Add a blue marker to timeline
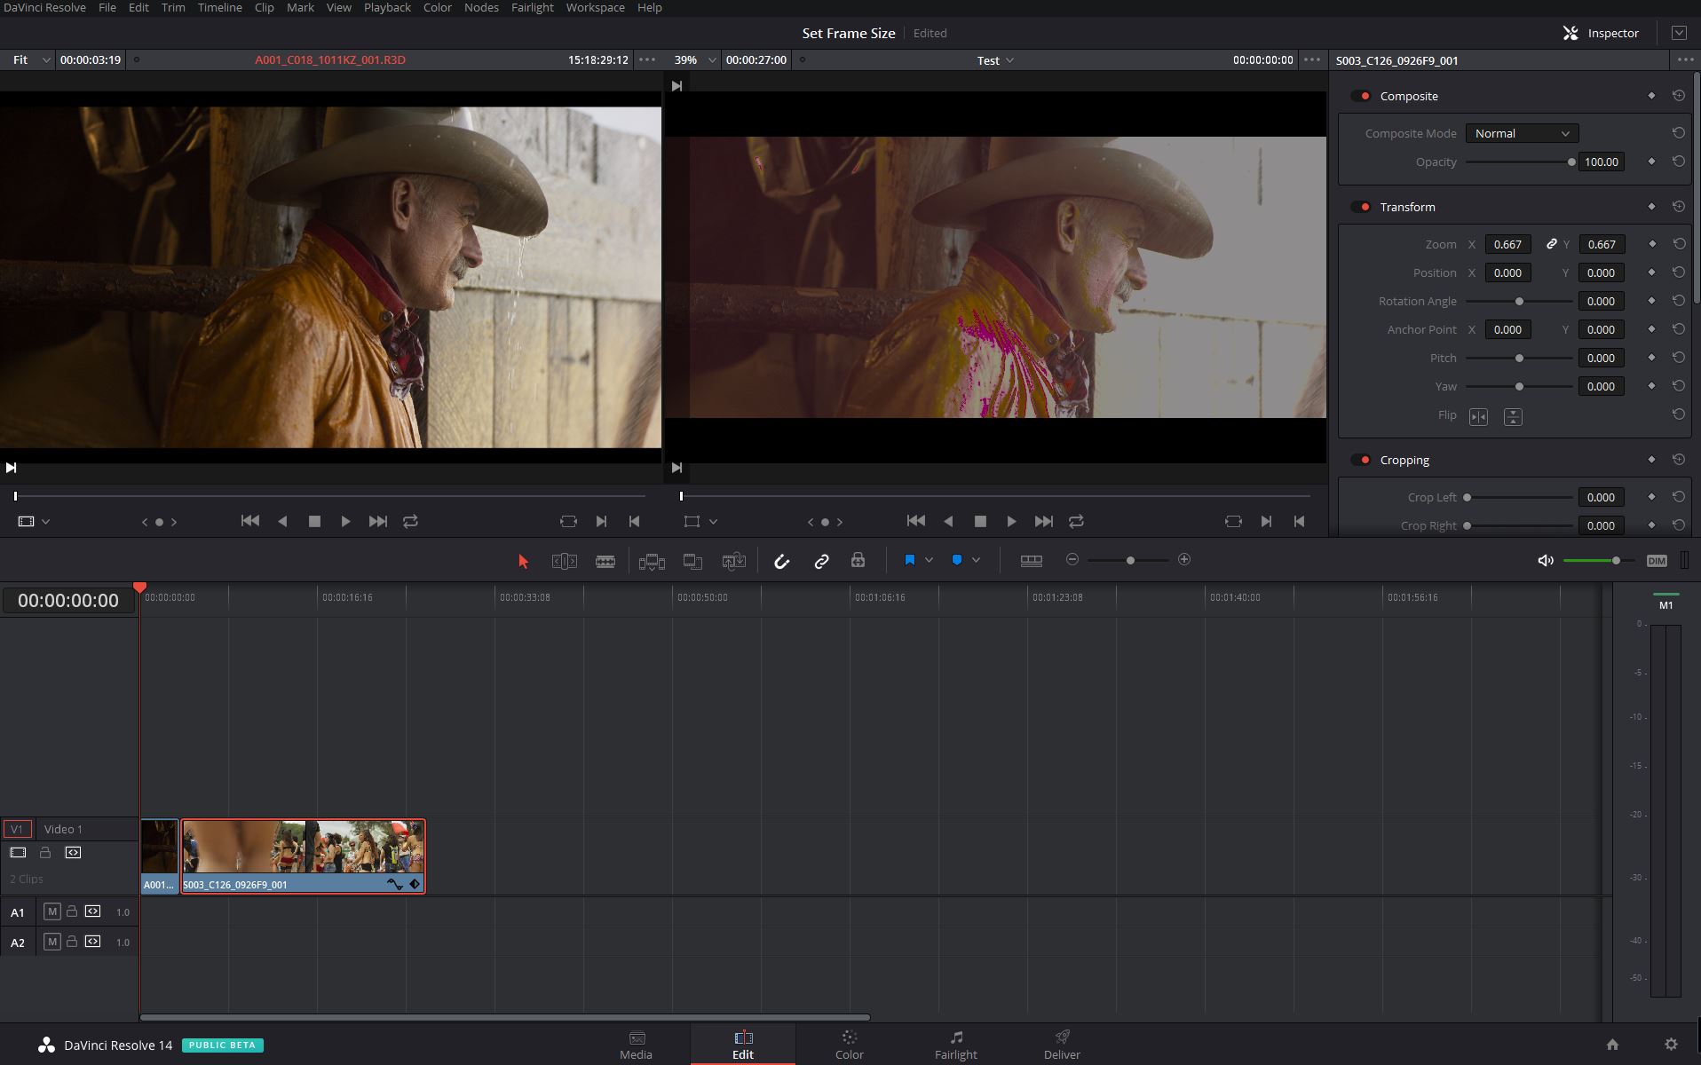The width and height of the screenshot is (1701, 1065). coord(956,560)
